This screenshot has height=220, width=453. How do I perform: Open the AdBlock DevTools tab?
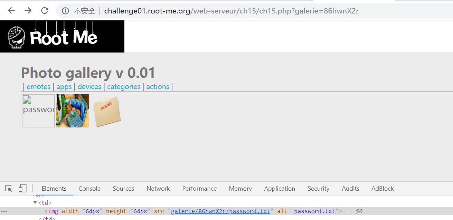point(383,189)
